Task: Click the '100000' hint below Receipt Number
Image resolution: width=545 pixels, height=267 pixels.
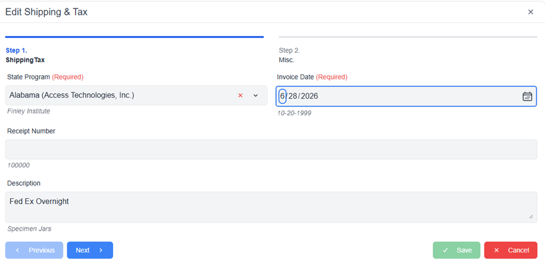Action: coord(18,166)
